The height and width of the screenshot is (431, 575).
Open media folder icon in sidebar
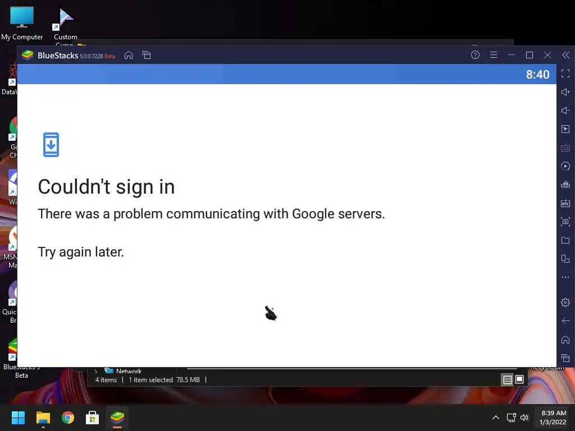click(x=565, y=240)
